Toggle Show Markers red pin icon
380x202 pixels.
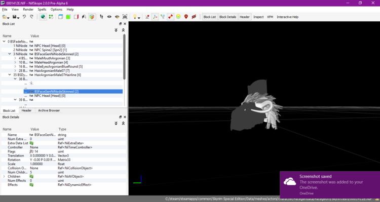pyautogui.click(x=186, y=17)
